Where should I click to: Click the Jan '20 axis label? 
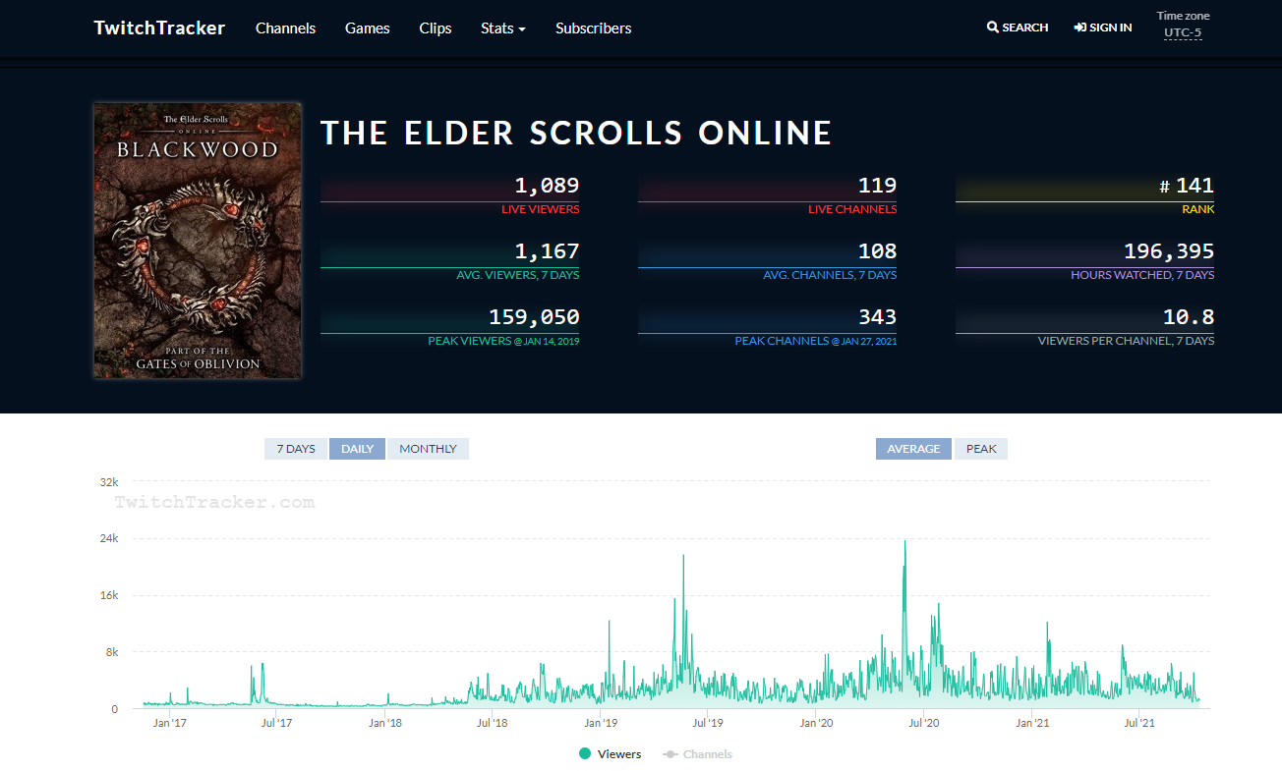(x=816, y=723)
